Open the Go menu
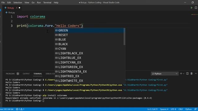This screenshot has width=198, height=111. coord(33,2)
